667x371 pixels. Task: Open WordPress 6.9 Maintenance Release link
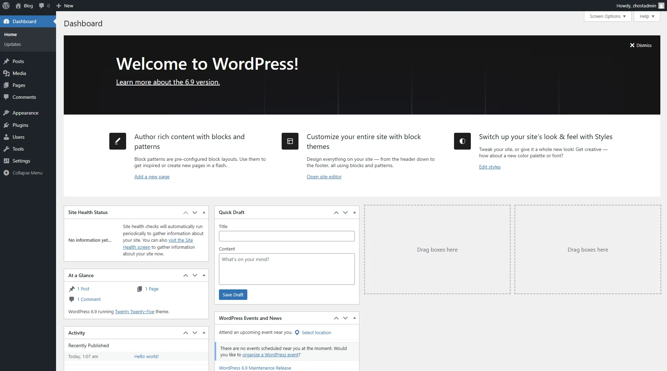[x=255, y=368]
